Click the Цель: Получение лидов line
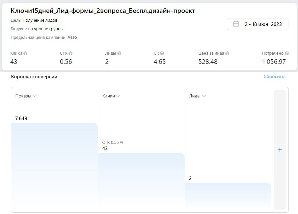Viewport: 298px width, 214px height. (34, 20)
